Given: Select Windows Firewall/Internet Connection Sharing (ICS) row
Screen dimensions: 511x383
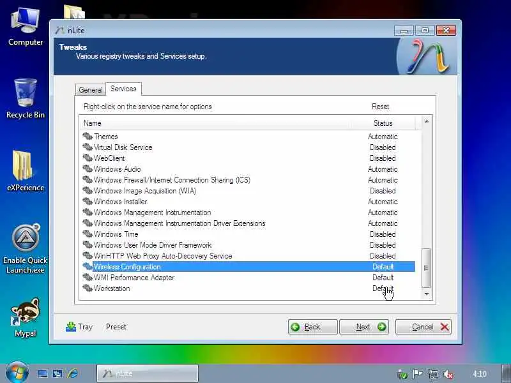Looking at the screenshot, I should [x=248, y=180].
